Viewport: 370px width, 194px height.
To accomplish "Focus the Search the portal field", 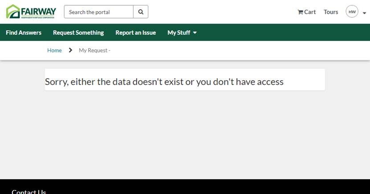I will pos(99,12).
